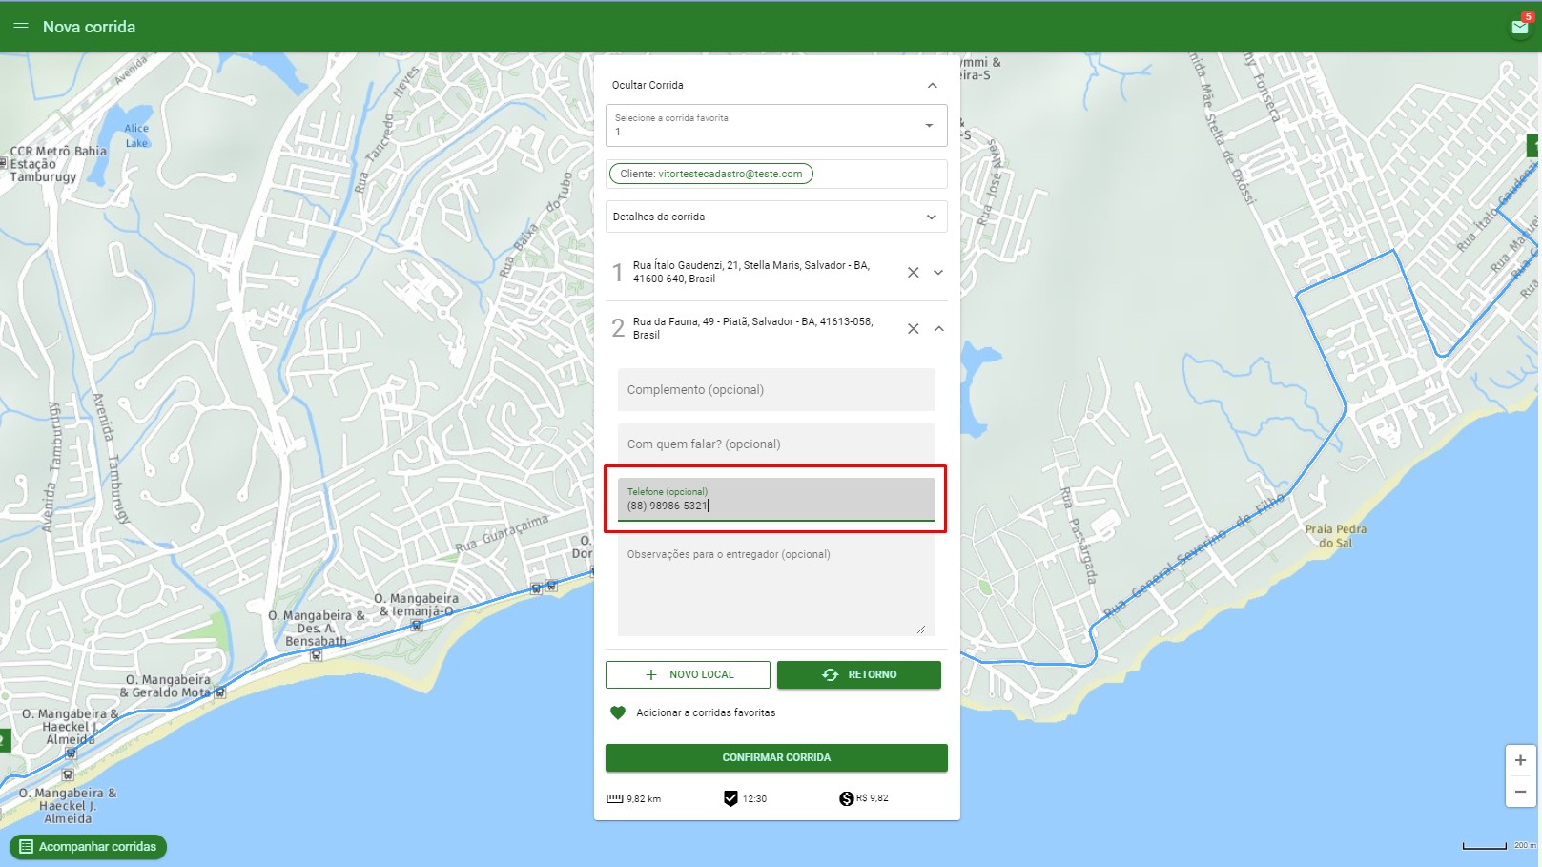Zoom in on the map
The width and height of the screenshot is (1542, 867).
coord(1520,760)
